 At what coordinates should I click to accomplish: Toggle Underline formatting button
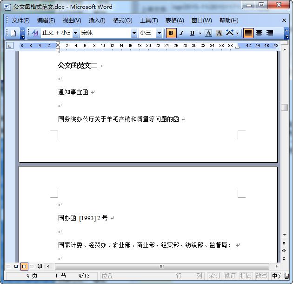[192, 33]
